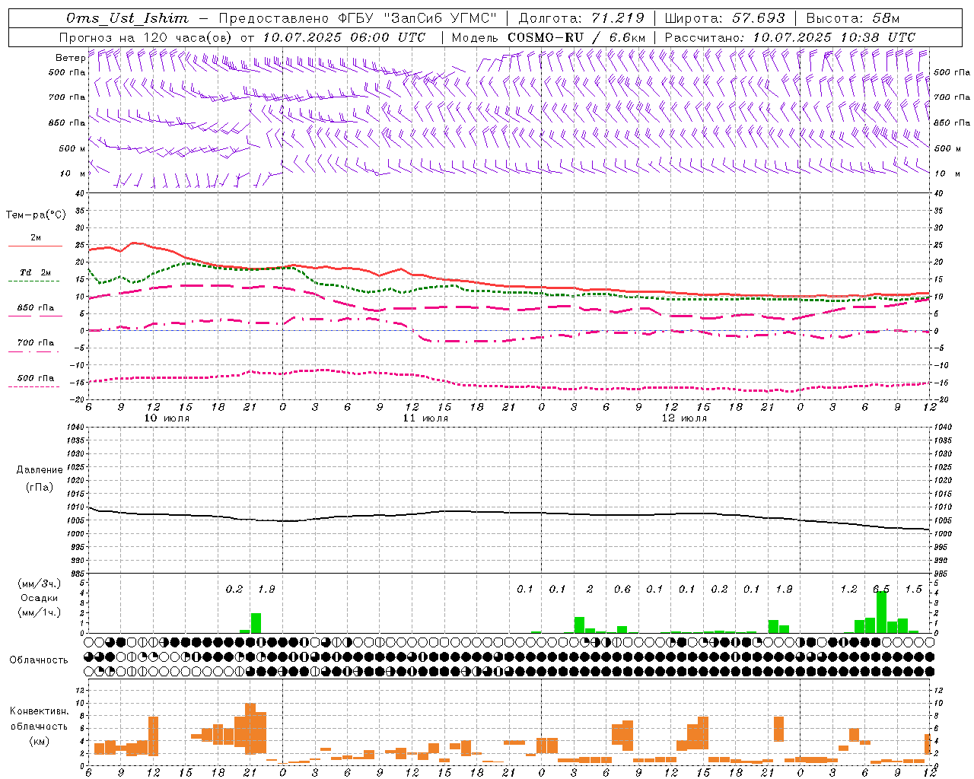This screenshot has height=779, width=974.
Task: Click the "11 июля" date label
Action: coord(425,418)
